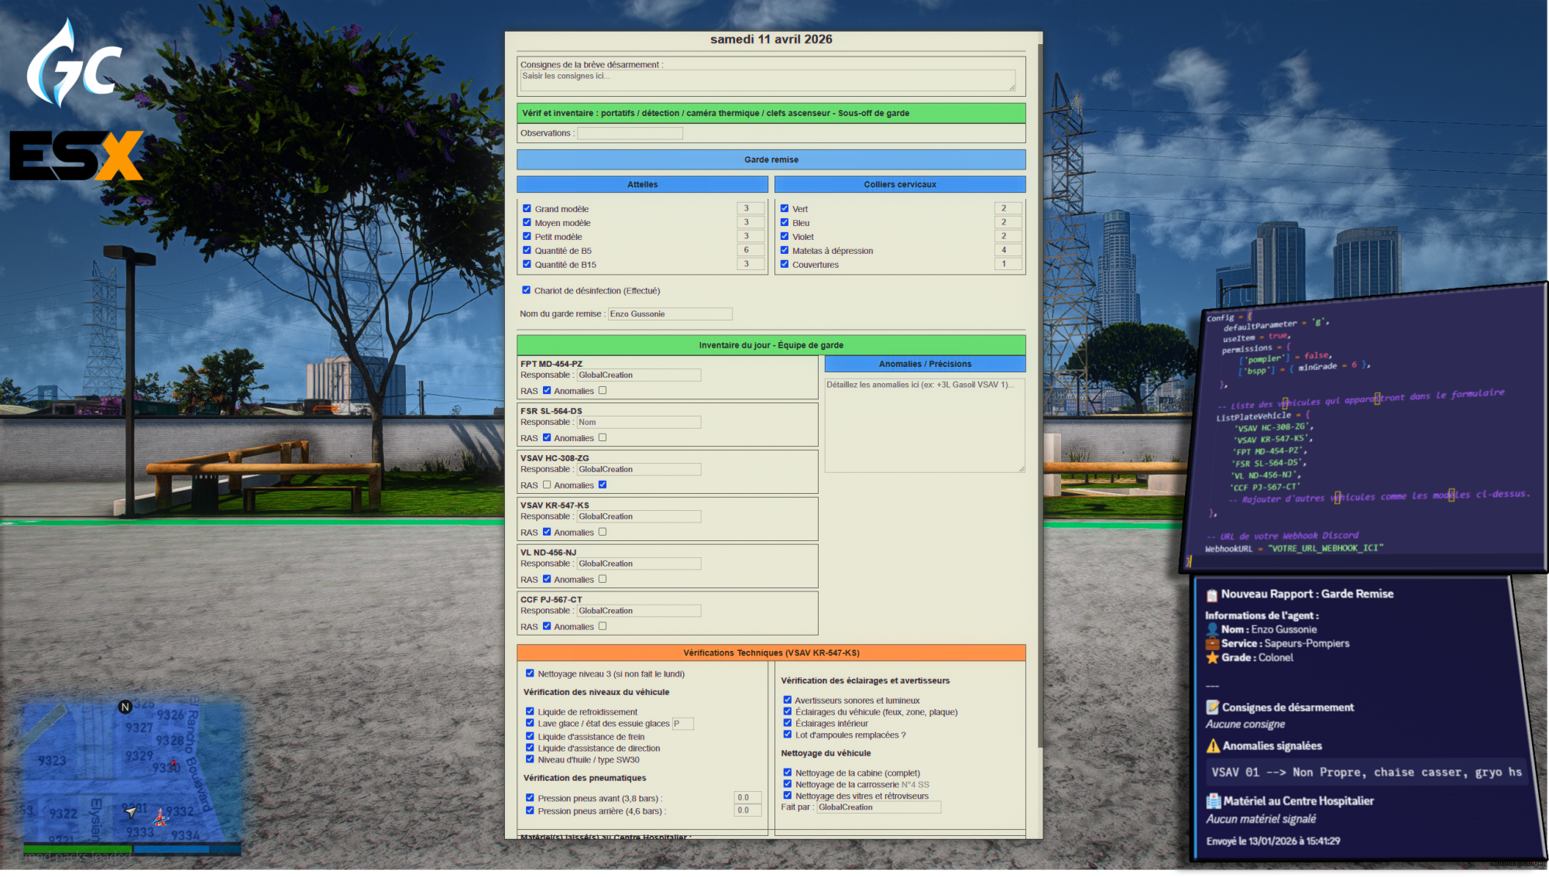Screen dimensions: 1549x877
Task: Click the GC flame logo
Action: pos(74,63)
